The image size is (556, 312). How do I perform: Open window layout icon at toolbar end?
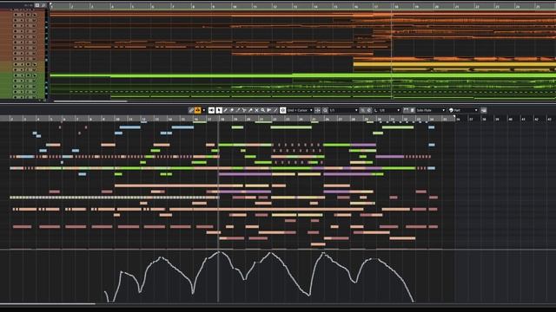coord(484,110)
